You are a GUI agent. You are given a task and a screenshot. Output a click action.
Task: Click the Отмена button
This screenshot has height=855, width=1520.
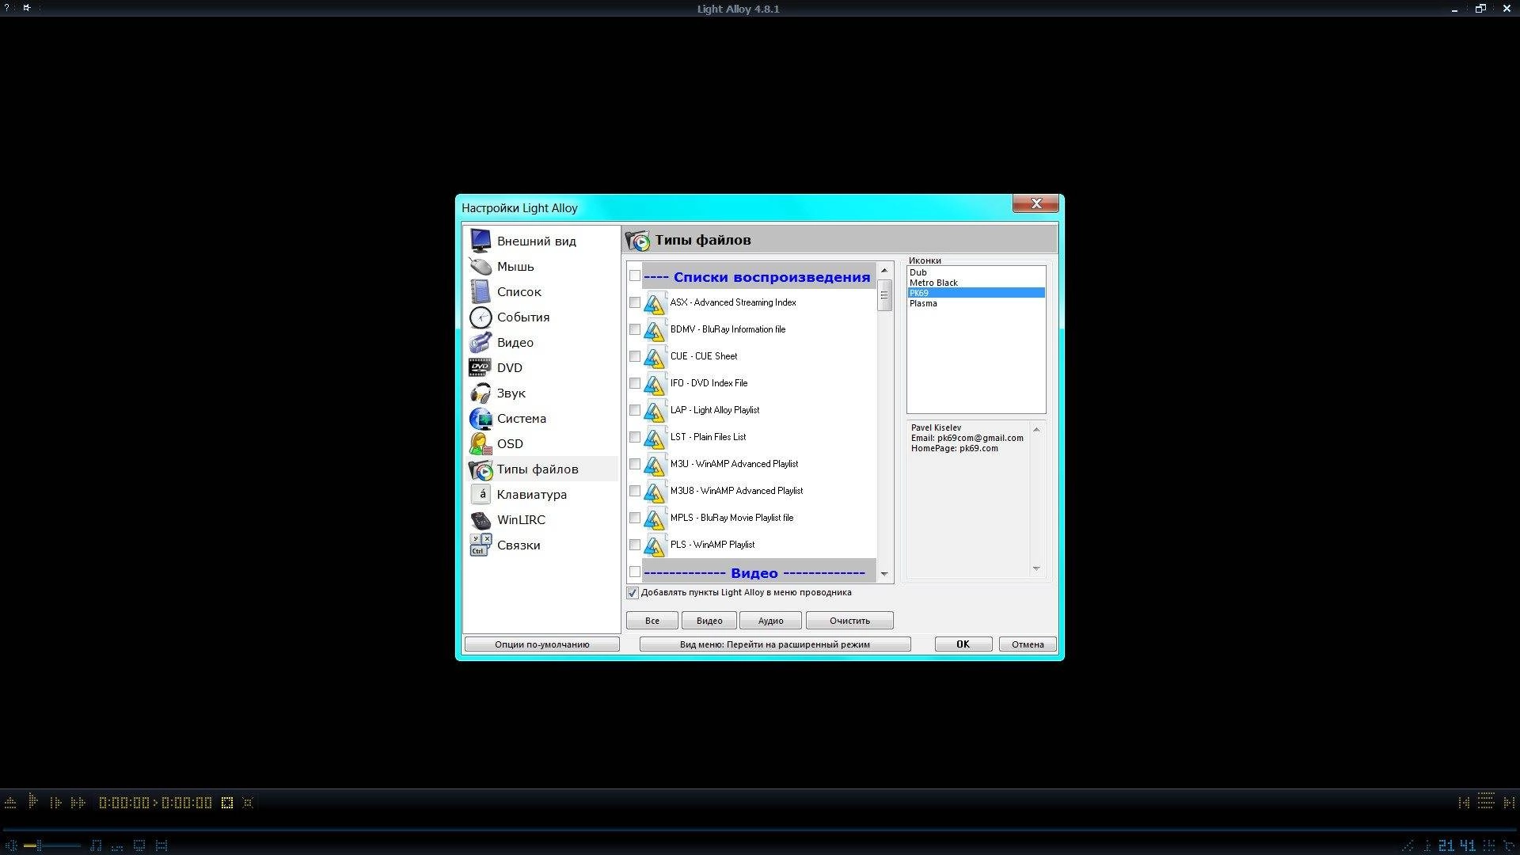[1028, 644]
